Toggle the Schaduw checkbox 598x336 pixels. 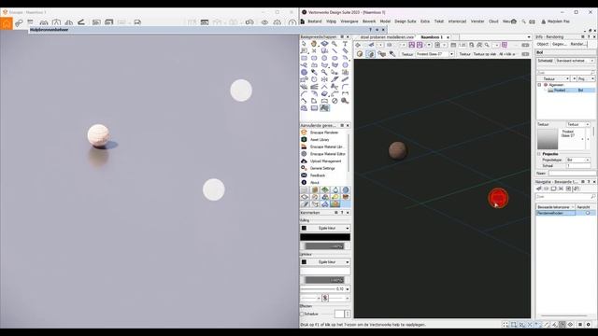pos(303,314)
